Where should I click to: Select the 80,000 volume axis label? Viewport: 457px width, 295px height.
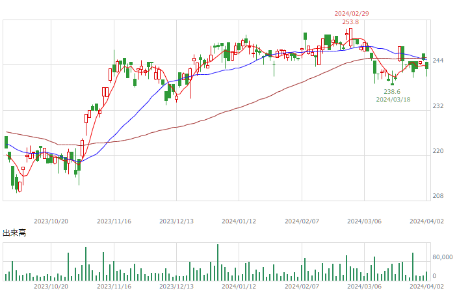443,257
